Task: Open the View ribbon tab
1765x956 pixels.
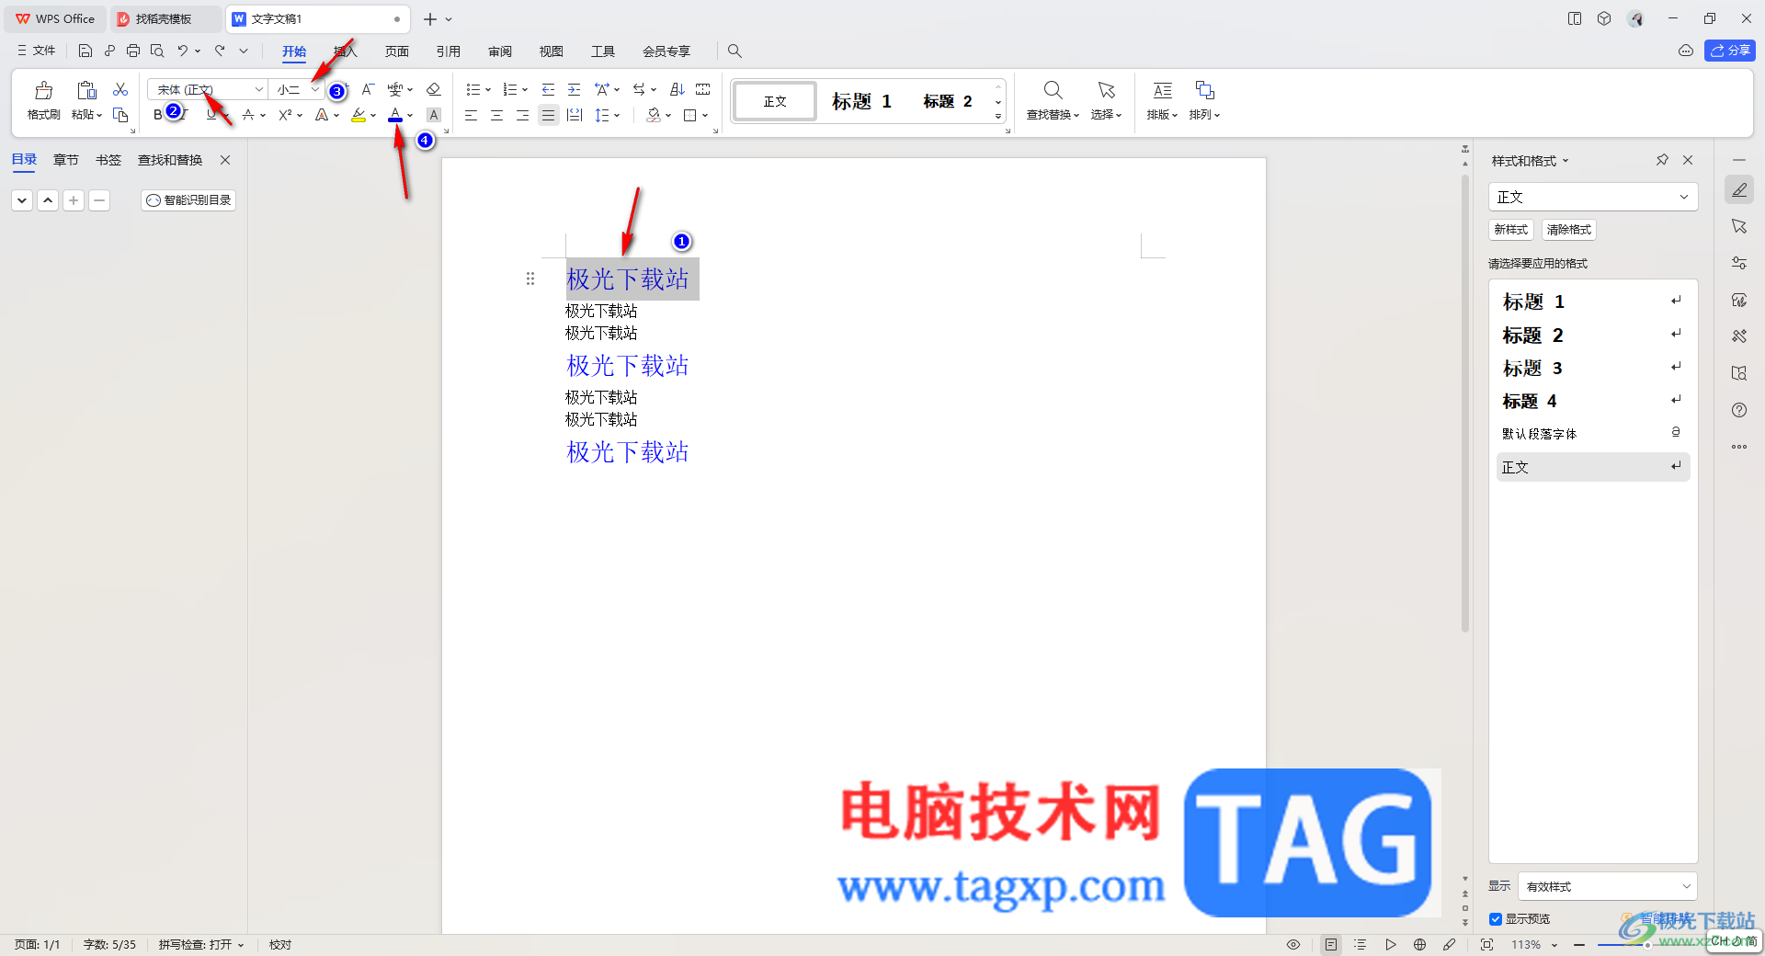Action: click(x=551, y=51)
